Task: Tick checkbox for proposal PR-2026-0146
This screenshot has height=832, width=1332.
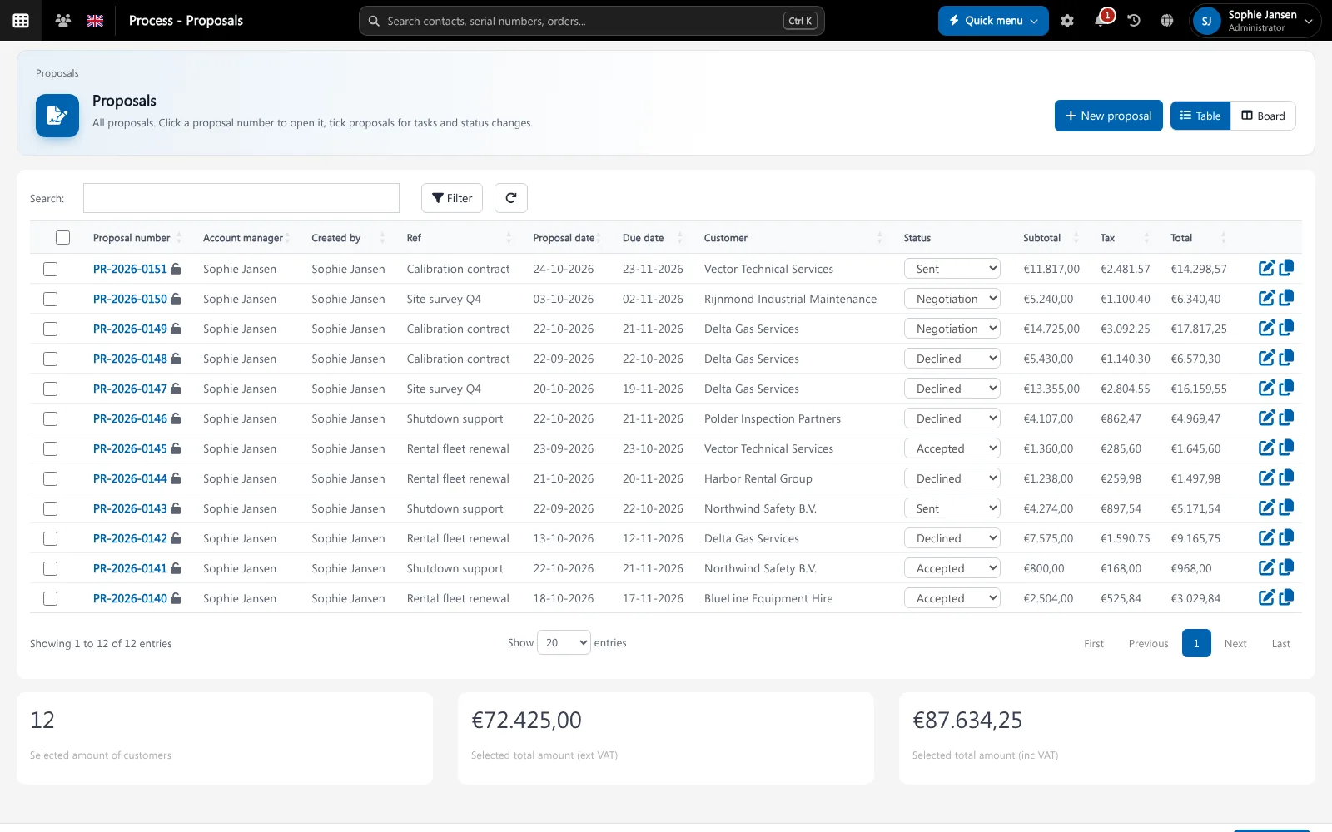Action: coord(51,418)
